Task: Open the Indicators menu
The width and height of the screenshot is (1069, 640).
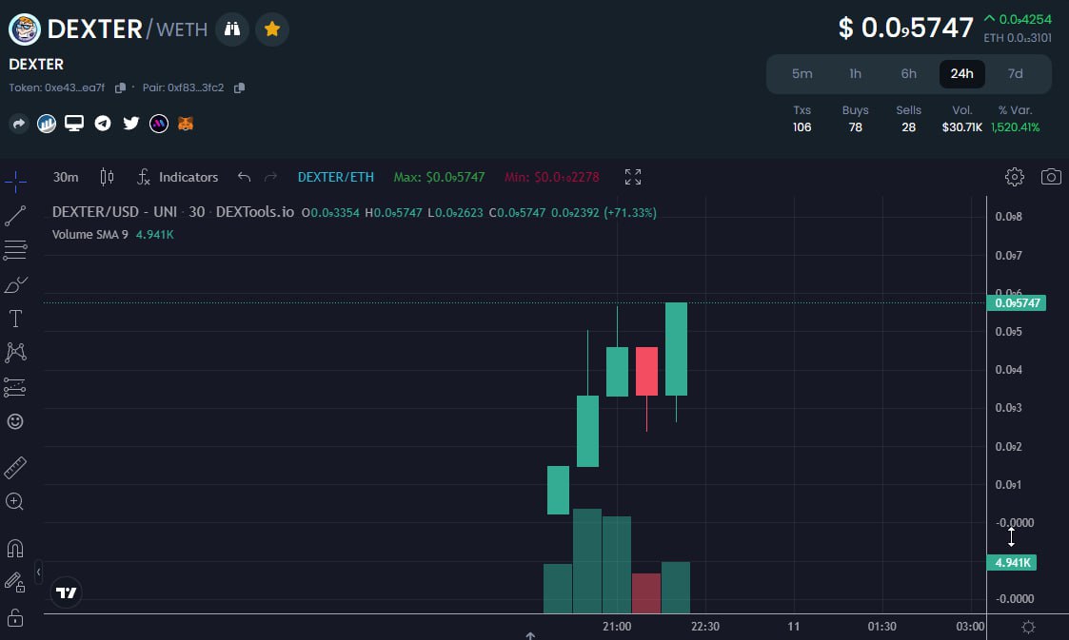Action: (x=178, y=177)
